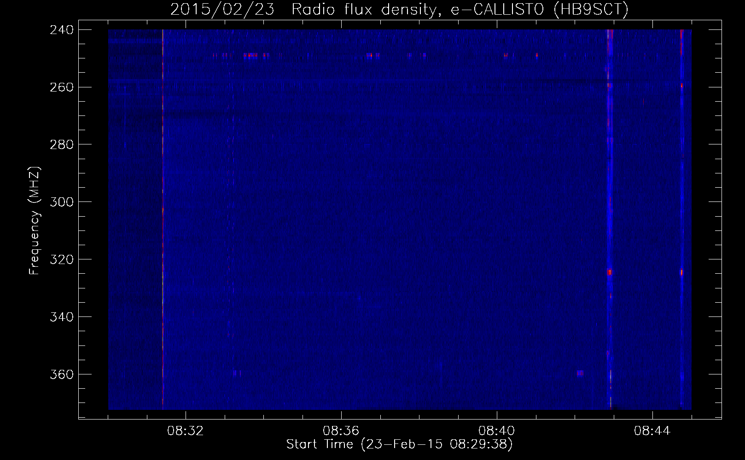Click the 260 frequency tick label

point(62,87)
